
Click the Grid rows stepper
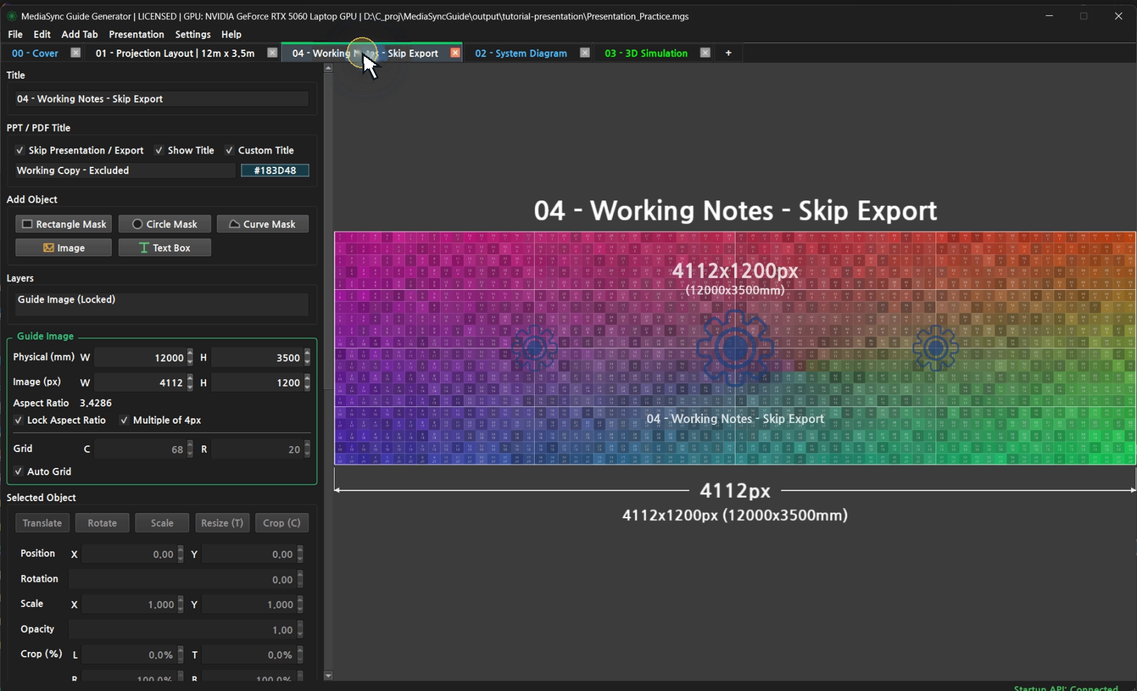pyautogui.click(x=307, y=449)
